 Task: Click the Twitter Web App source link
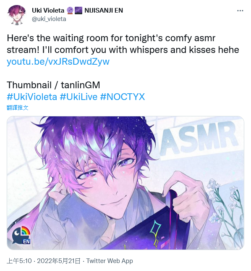pos(110,261)
